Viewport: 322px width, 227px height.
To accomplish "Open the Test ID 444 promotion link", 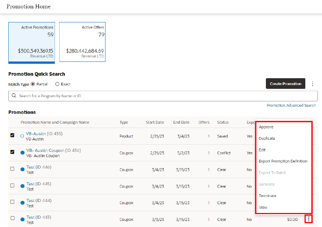I will [x=30, y=200].
